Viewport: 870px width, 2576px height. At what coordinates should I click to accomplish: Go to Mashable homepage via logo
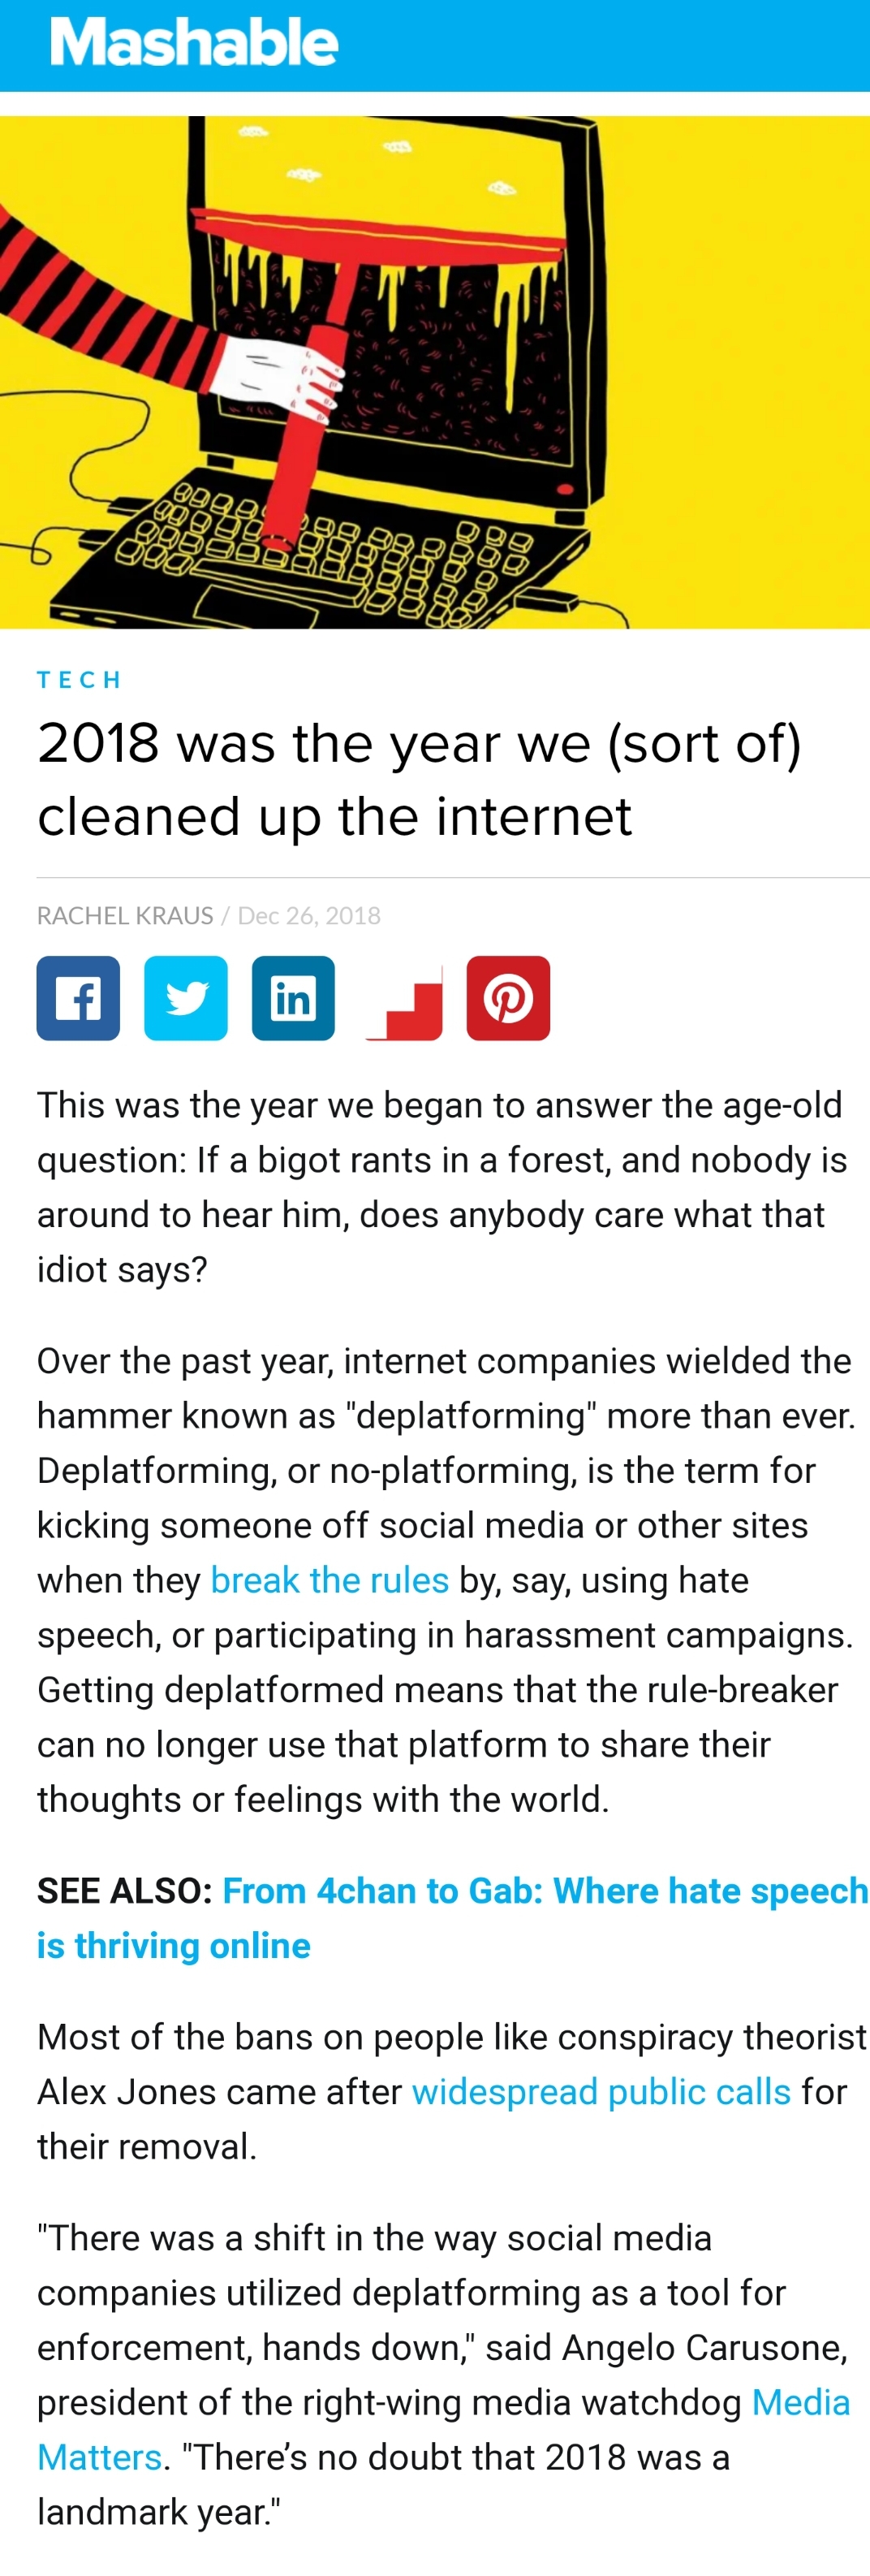point(195,43)
